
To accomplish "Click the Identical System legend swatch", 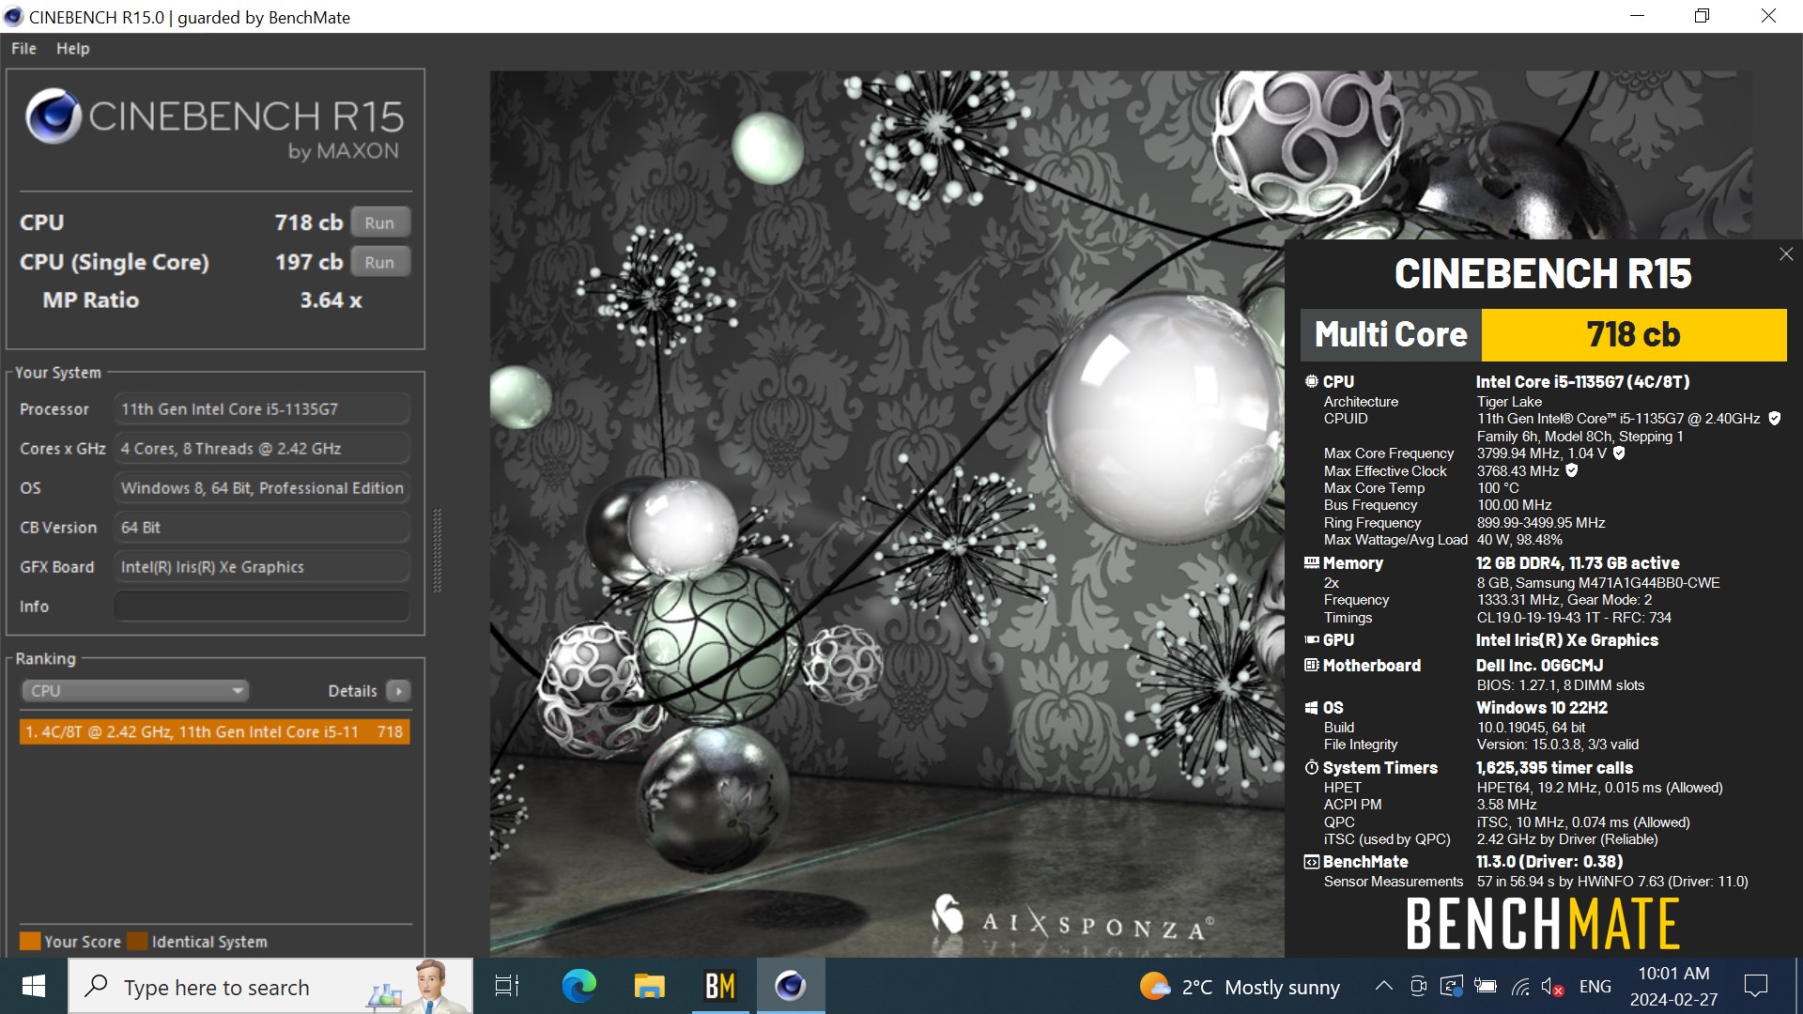I will tap(137, 942).
